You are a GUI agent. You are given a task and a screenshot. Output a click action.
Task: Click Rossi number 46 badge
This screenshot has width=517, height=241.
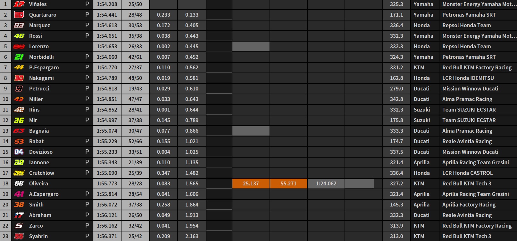(x=19, y=36)
